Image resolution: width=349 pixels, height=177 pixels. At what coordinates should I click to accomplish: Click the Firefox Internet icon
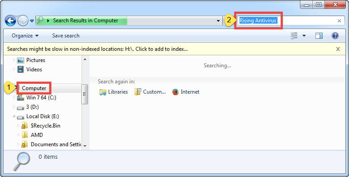[x=175, y=92]
